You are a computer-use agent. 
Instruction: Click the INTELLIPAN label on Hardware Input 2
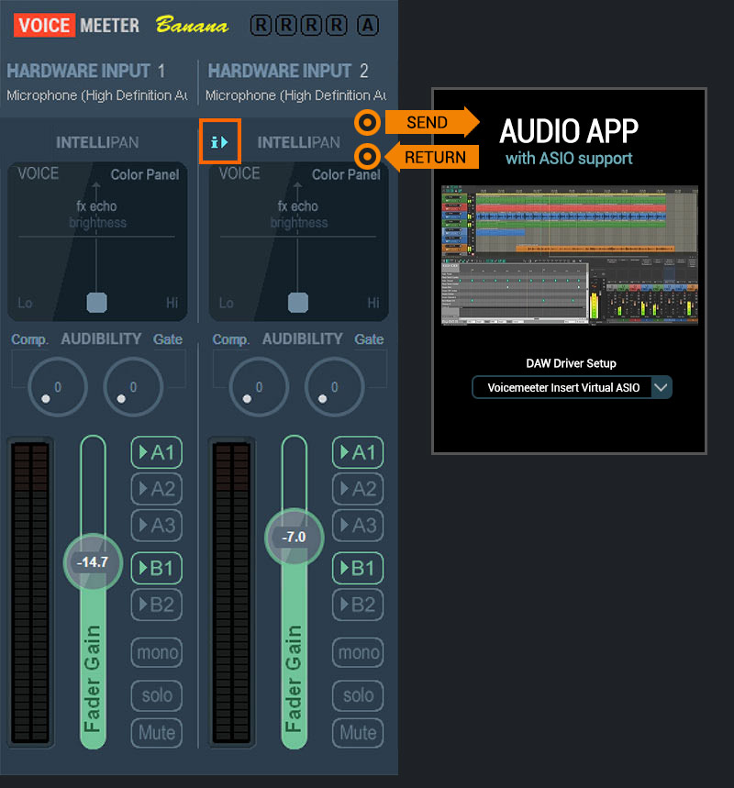tap(298, 143)
